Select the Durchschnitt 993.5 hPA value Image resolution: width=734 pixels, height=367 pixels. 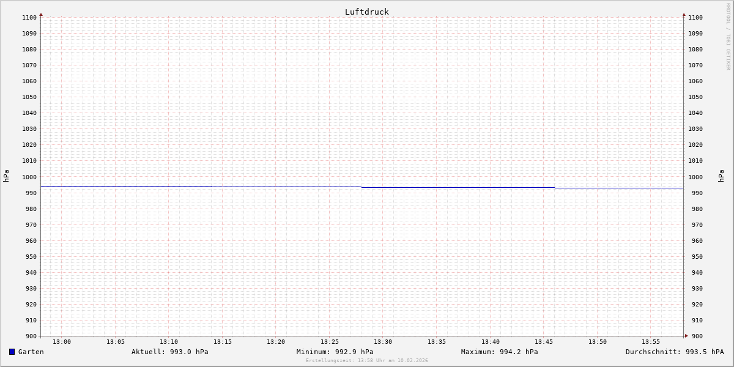pyautogui.click(x=674, y=352)
